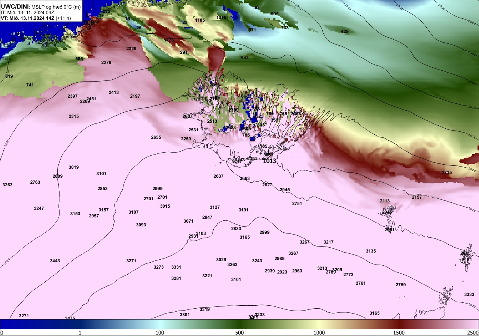
Task: Click the UWC/DINI title text
Action: tap(15, 6)
